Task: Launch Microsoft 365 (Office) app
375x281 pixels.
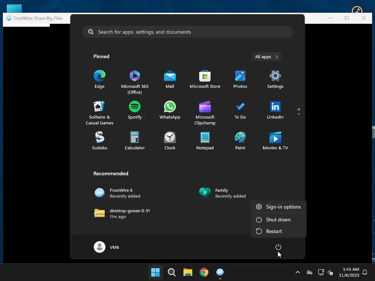Action: (x=135, y=82)
